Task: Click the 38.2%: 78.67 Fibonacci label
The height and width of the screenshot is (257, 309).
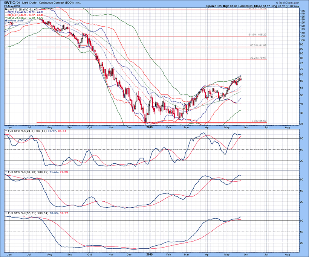Action: tap(258, 58)
